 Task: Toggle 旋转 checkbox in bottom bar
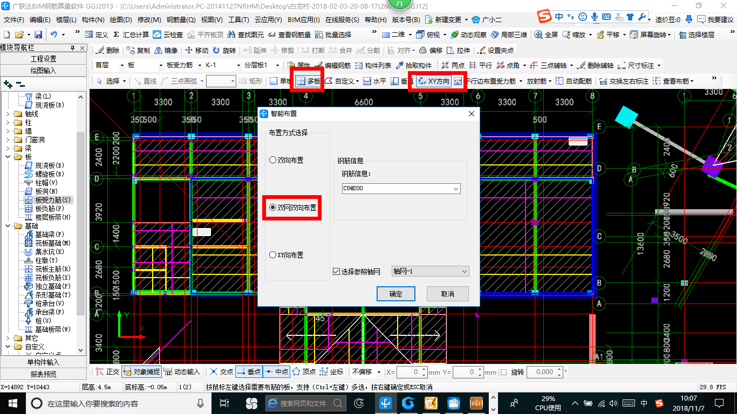pyautogui.click(x=504, y=372)
